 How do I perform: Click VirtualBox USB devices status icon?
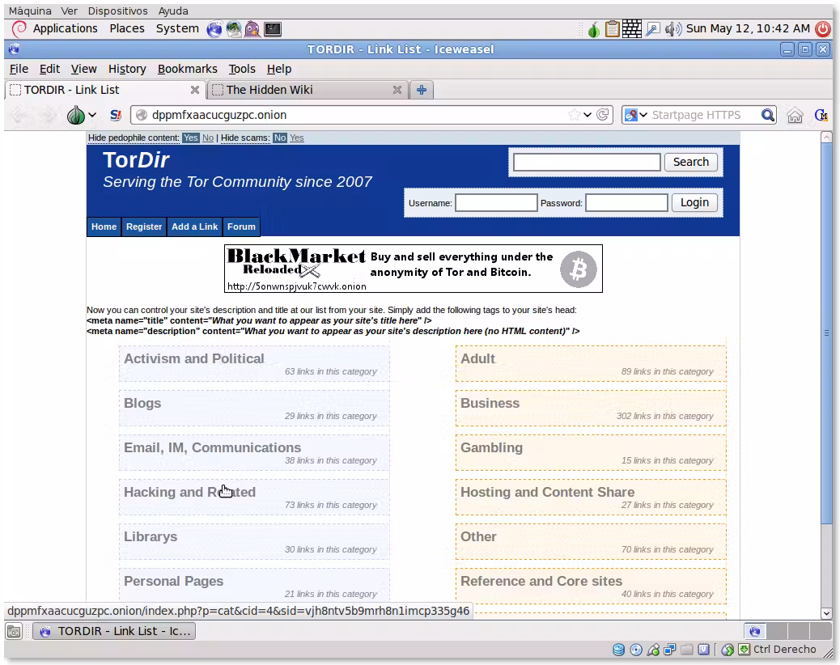pos(653,650)
